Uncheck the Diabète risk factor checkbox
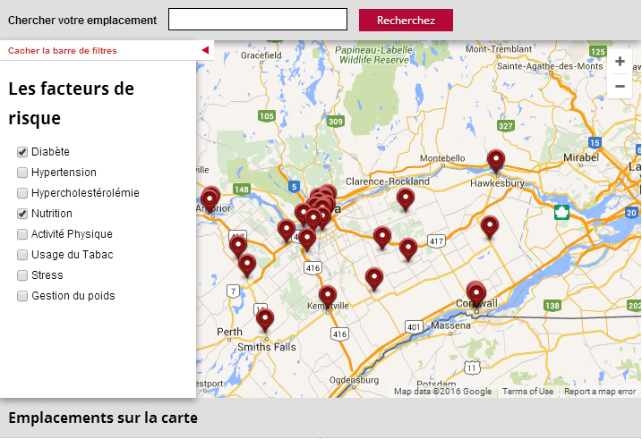 (x=22, y=152)
